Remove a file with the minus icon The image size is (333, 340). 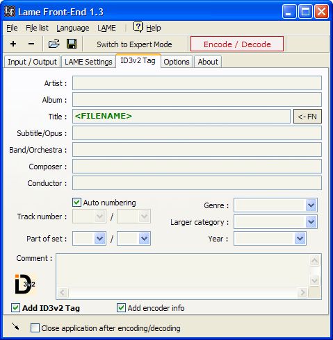(x=31, y=44)
